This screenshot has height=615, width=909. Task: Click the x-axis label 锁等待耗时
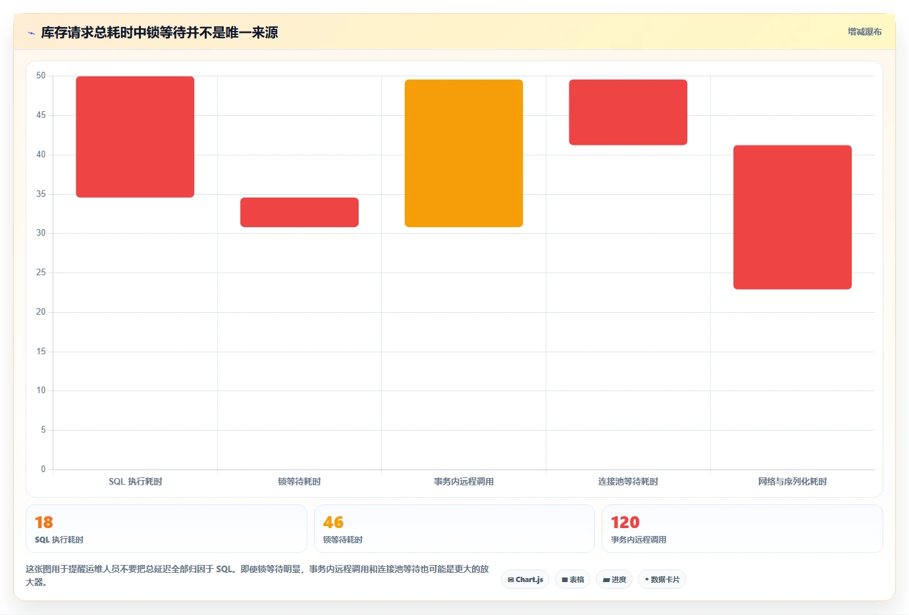pos(299,481)
